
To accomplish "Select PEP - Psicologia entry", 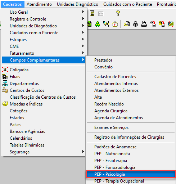I will (x=131, y=174).
